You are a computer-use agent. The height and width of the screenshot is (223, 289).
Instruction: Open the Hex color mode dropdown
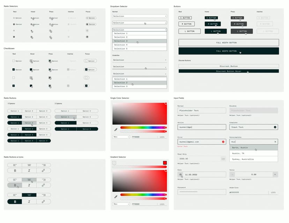pyautogui.click(x=121, y=137)
